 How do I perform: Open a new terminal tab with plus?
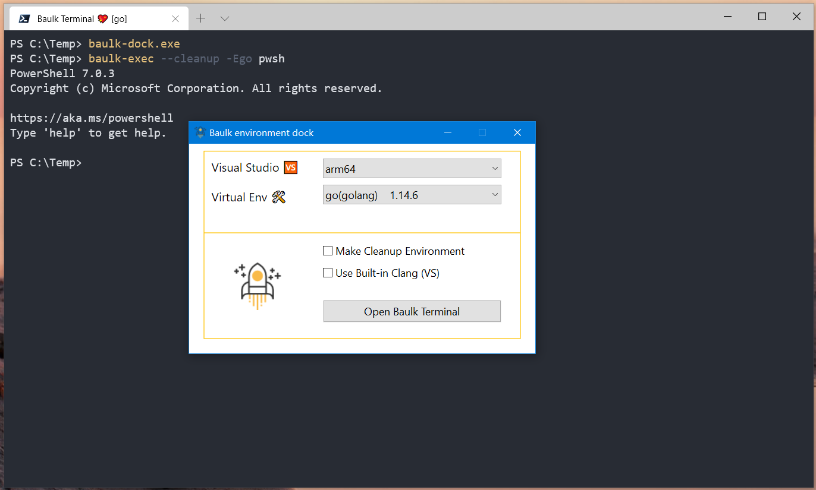(x=201, y=18)
